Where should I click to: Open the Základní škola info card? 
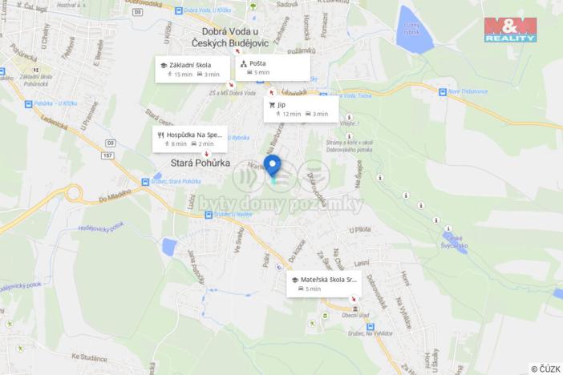192,70
